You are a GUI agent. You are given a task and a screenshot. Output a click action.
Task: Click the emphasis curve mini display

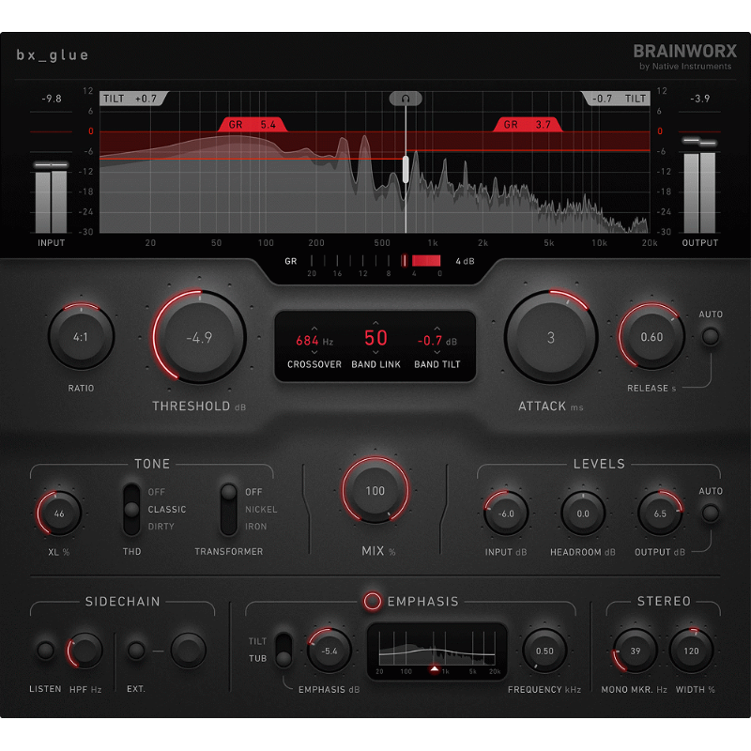pos(437,651)
